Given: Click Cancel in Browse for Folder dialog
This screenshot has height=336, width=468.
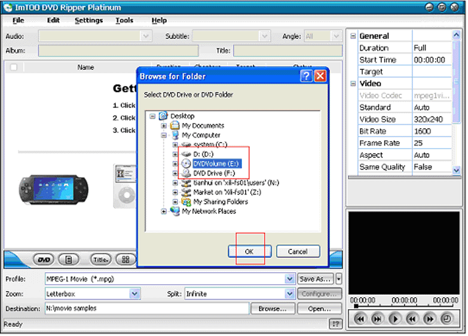Looking at the screenshot, I should pos(298,252).
